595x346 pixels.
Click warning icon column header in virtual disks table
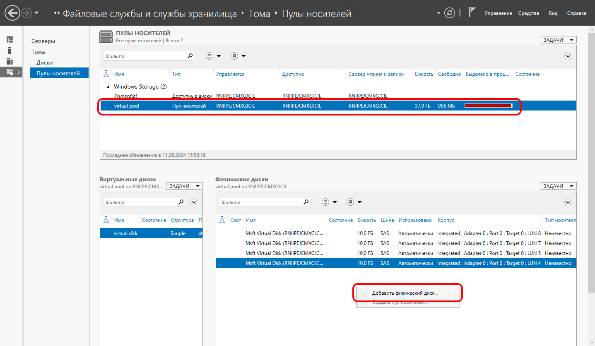point(106,220)
